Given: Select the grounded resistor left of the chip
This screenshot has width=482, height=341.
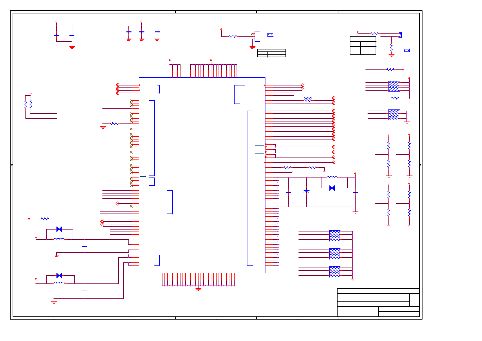Looking at the screenshot, I should click(114, 124).
